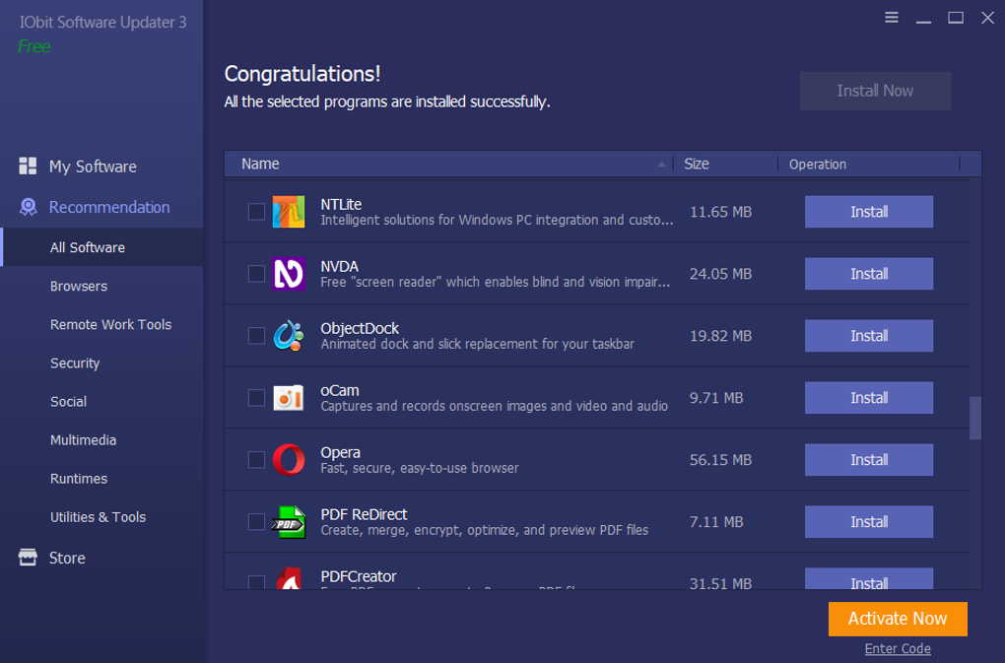
Task: Select Utilities & Tools category
Action: pos(99,517)
